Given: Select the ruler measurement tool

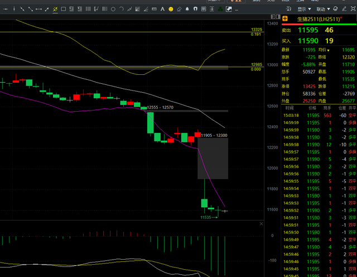Looking at the screenshot, I should tap(154, 9).
